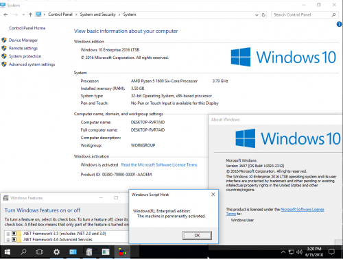Click the System window title bar icon
Screen dimensions: 343x259
[x=3, y=5]
